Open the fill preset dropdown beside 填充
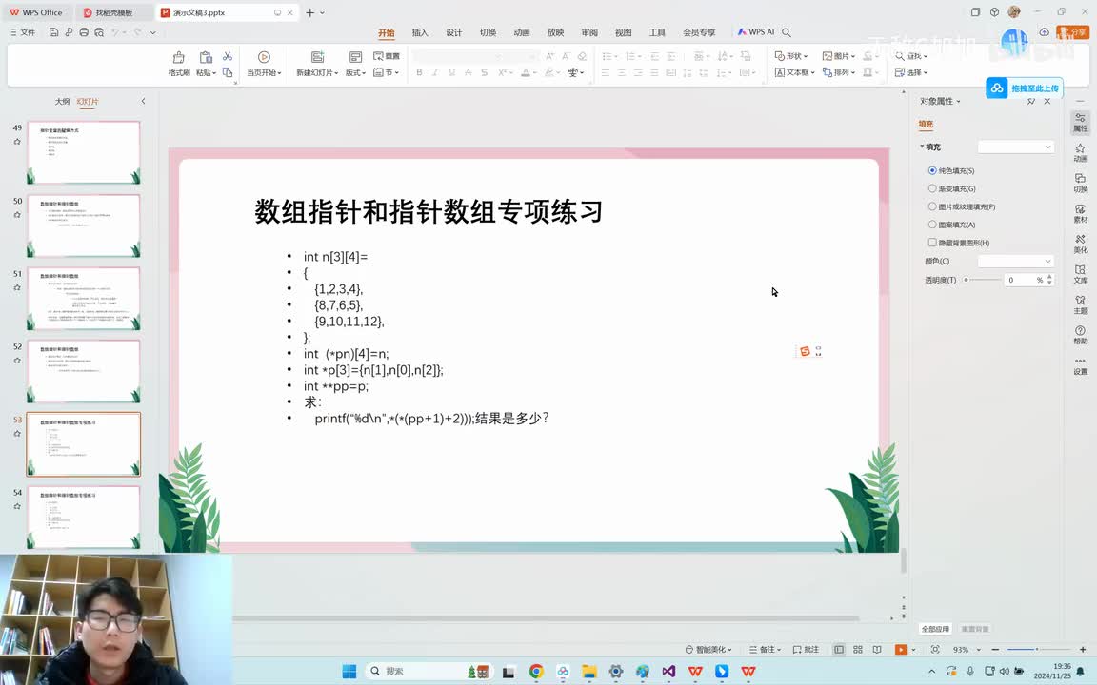 coord(1015,147)
